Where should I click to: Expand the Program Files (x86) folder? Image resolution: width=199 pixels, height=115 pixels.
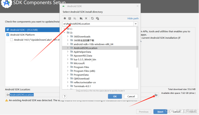pyautogui.click(x=68, y=71)
